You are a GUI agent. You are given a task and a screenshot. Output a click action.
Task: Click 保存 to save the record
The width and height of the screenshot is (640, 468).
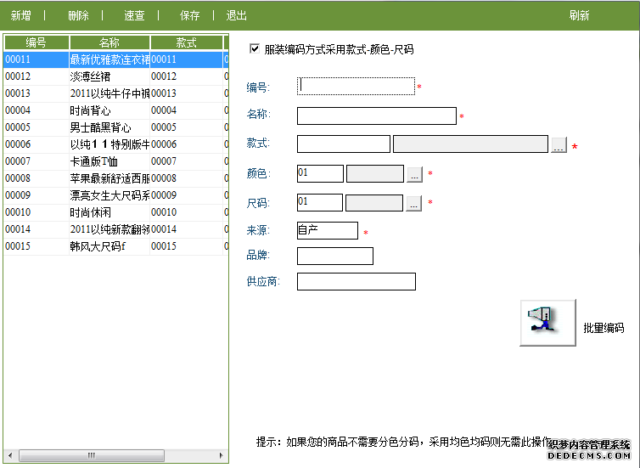pos(190,15)
